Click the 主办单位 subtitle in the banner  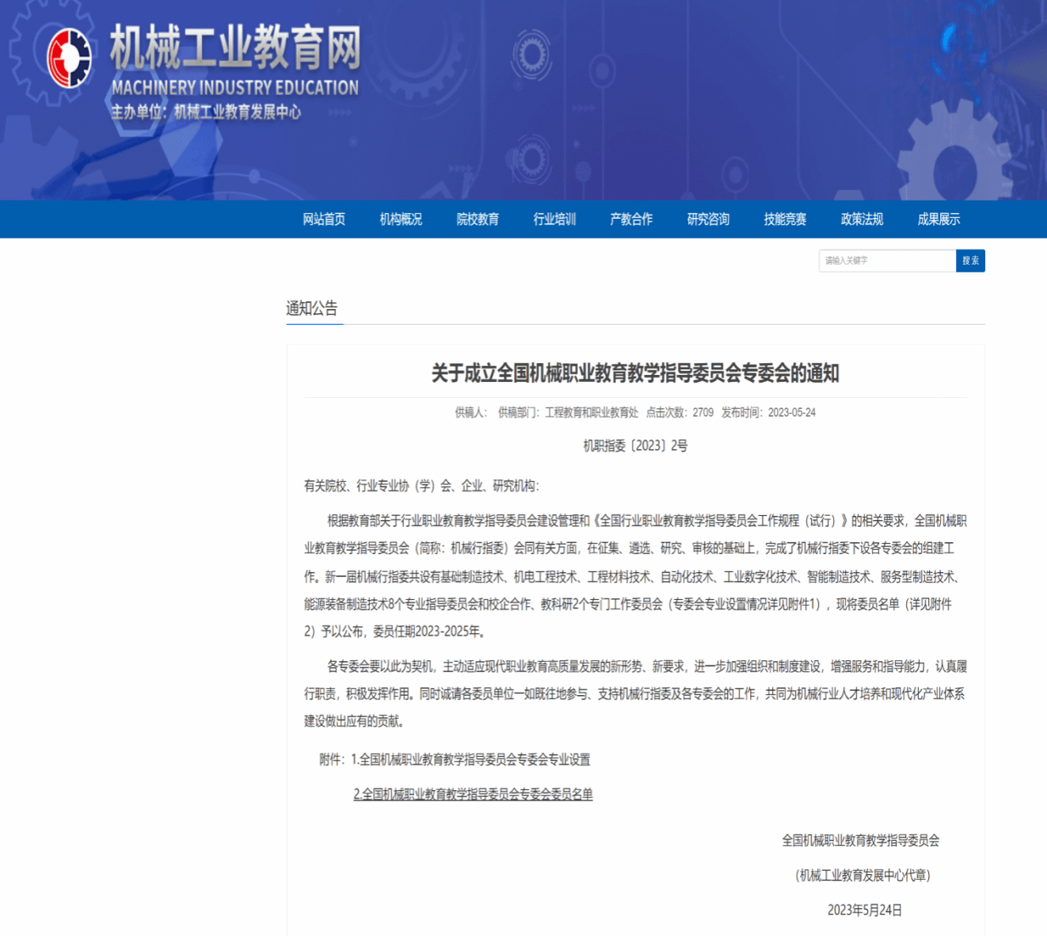[x=206, y=113]
